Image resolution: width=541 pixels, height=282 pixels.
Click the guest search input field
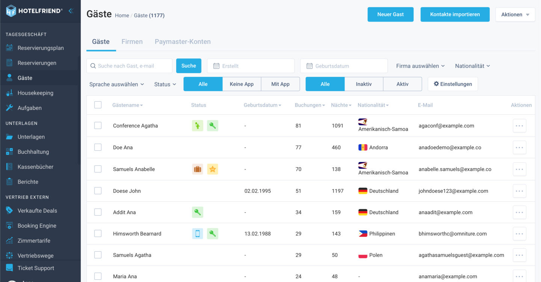(x=129, y=66)
